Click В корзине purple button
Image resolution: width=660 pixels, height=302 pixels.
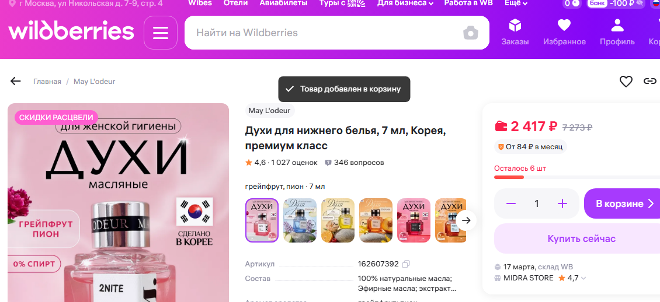click(x=622, y=203)
